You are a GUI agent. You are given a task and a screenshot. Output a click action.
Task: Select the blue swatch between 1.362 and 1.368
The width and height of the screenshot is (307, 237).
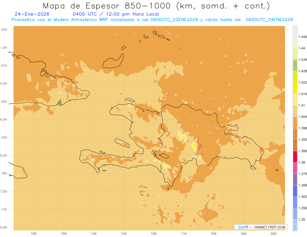click(295, 191)
